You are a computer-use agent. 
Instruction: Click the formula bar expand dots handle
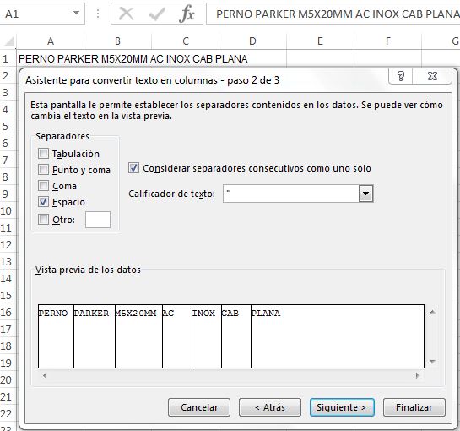coord(98,14)
